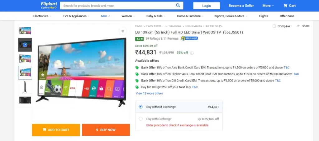The height and width of the screenshot is (141, 319).
Task: Open the More dropdown in header
Action: point(268,6)
